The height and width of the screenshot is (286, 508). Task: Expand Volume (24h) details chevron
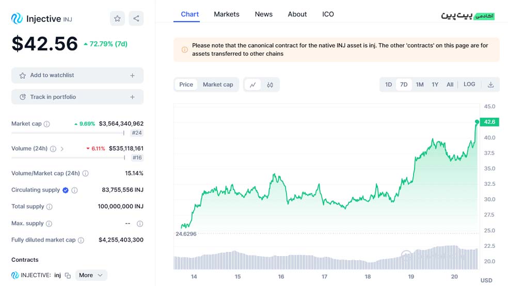(x=62, y=149)
